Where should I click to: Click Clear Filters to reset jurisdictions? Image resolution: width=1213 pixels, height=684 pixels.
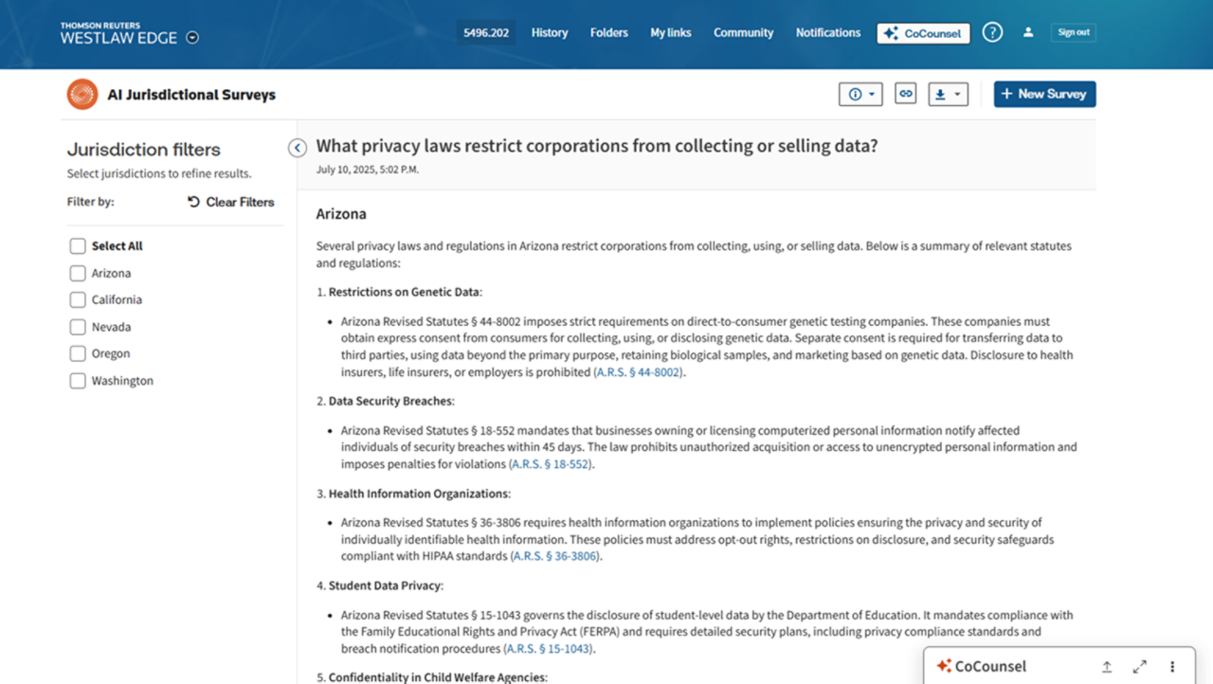[x=230, y=202]
